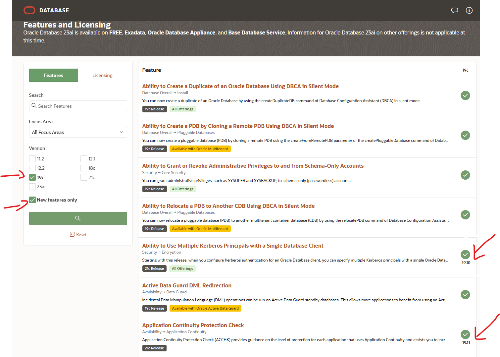The width and height of the screenshot is (500, 357).
Task: Click the green search submit button
Action: 78,218
